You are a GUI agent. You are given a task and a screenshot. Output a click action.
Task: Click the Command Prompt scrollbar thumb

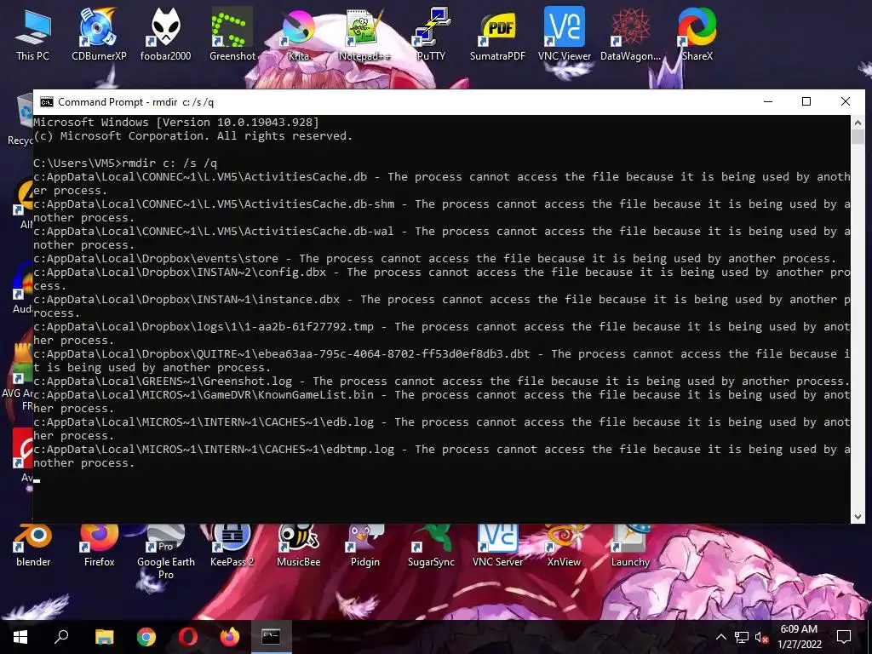(x=858, y=137)
